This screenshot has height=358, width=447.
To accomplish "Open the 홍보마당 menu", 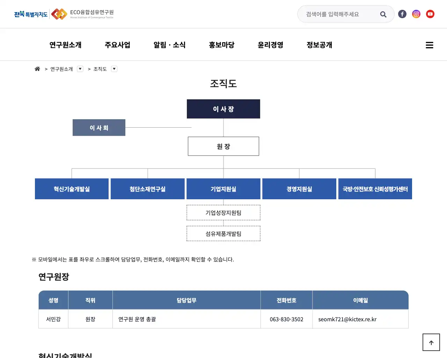I will coord(222,45).
